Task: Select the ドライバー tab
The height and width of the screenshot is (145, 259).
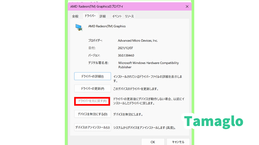Action: tap(90, 16)
